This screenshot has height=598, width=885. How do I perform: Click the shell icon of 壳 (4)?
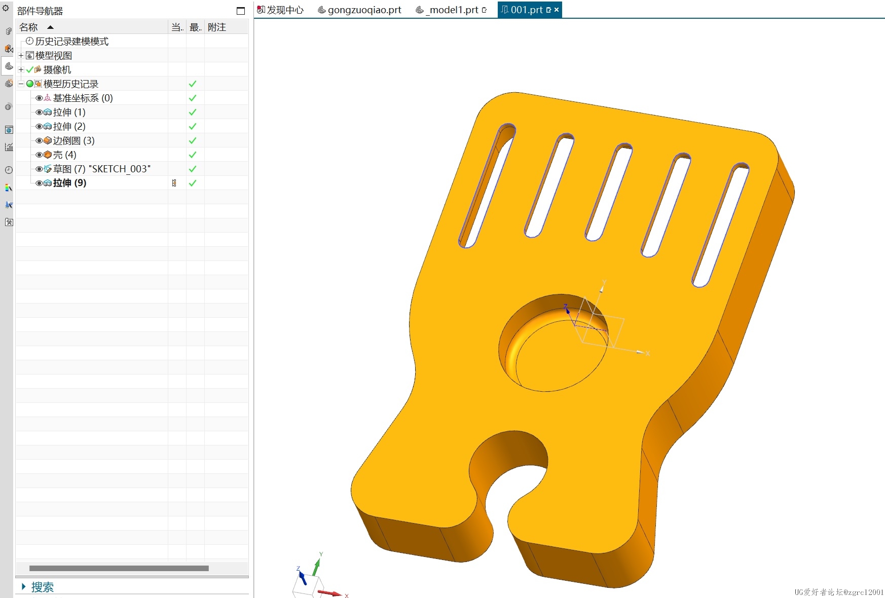click(x=48, y=155)
